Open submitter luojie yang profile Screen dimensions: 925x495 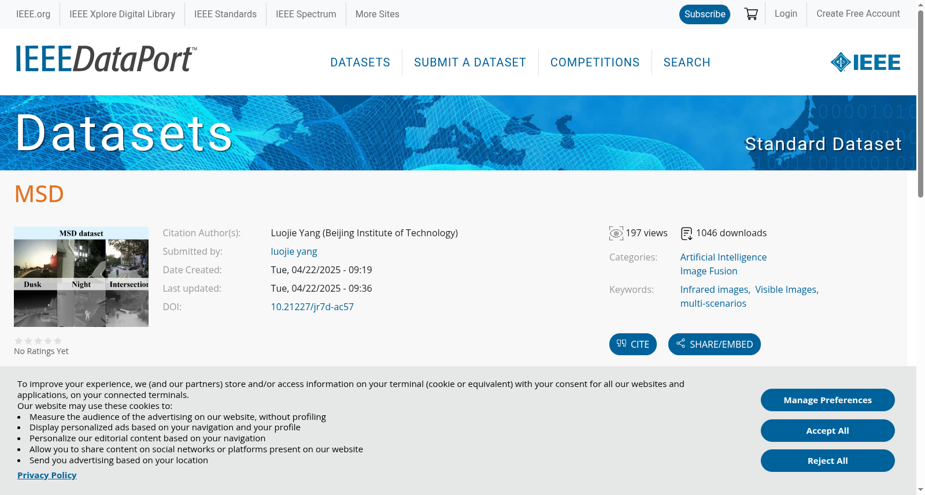click(294, 251)
